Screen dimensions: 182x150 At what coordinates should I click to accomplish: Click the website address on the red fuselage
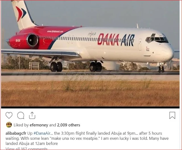tap(55, 32)
